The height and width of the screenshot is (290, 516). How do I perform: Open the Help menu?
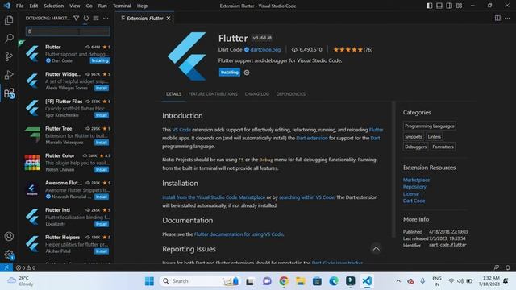point(142,6)
